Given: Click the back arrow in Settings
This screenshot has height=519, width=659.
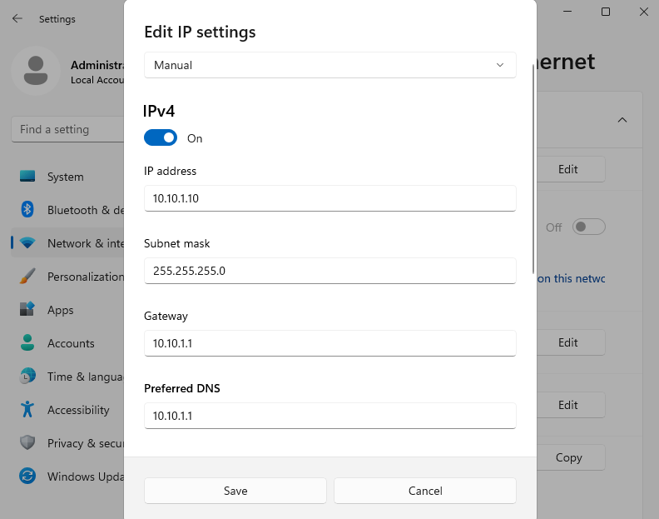Looking at the screenshot, I should click(17, 18).
